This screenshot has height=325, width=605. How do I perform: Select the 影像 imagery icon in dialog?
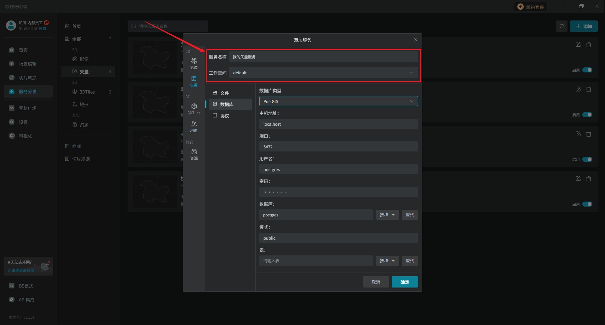194,63
